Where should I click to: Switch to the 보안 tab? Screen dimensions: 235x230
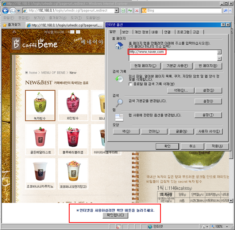[125, 32]
